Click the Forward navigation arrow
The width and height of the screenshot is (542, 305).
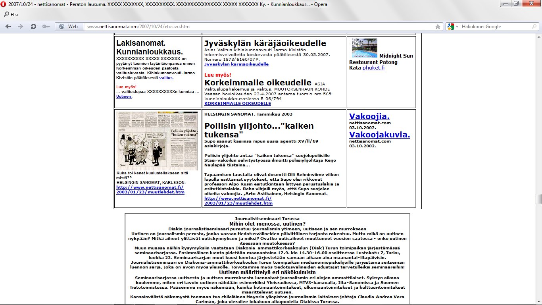coord(20,27)
